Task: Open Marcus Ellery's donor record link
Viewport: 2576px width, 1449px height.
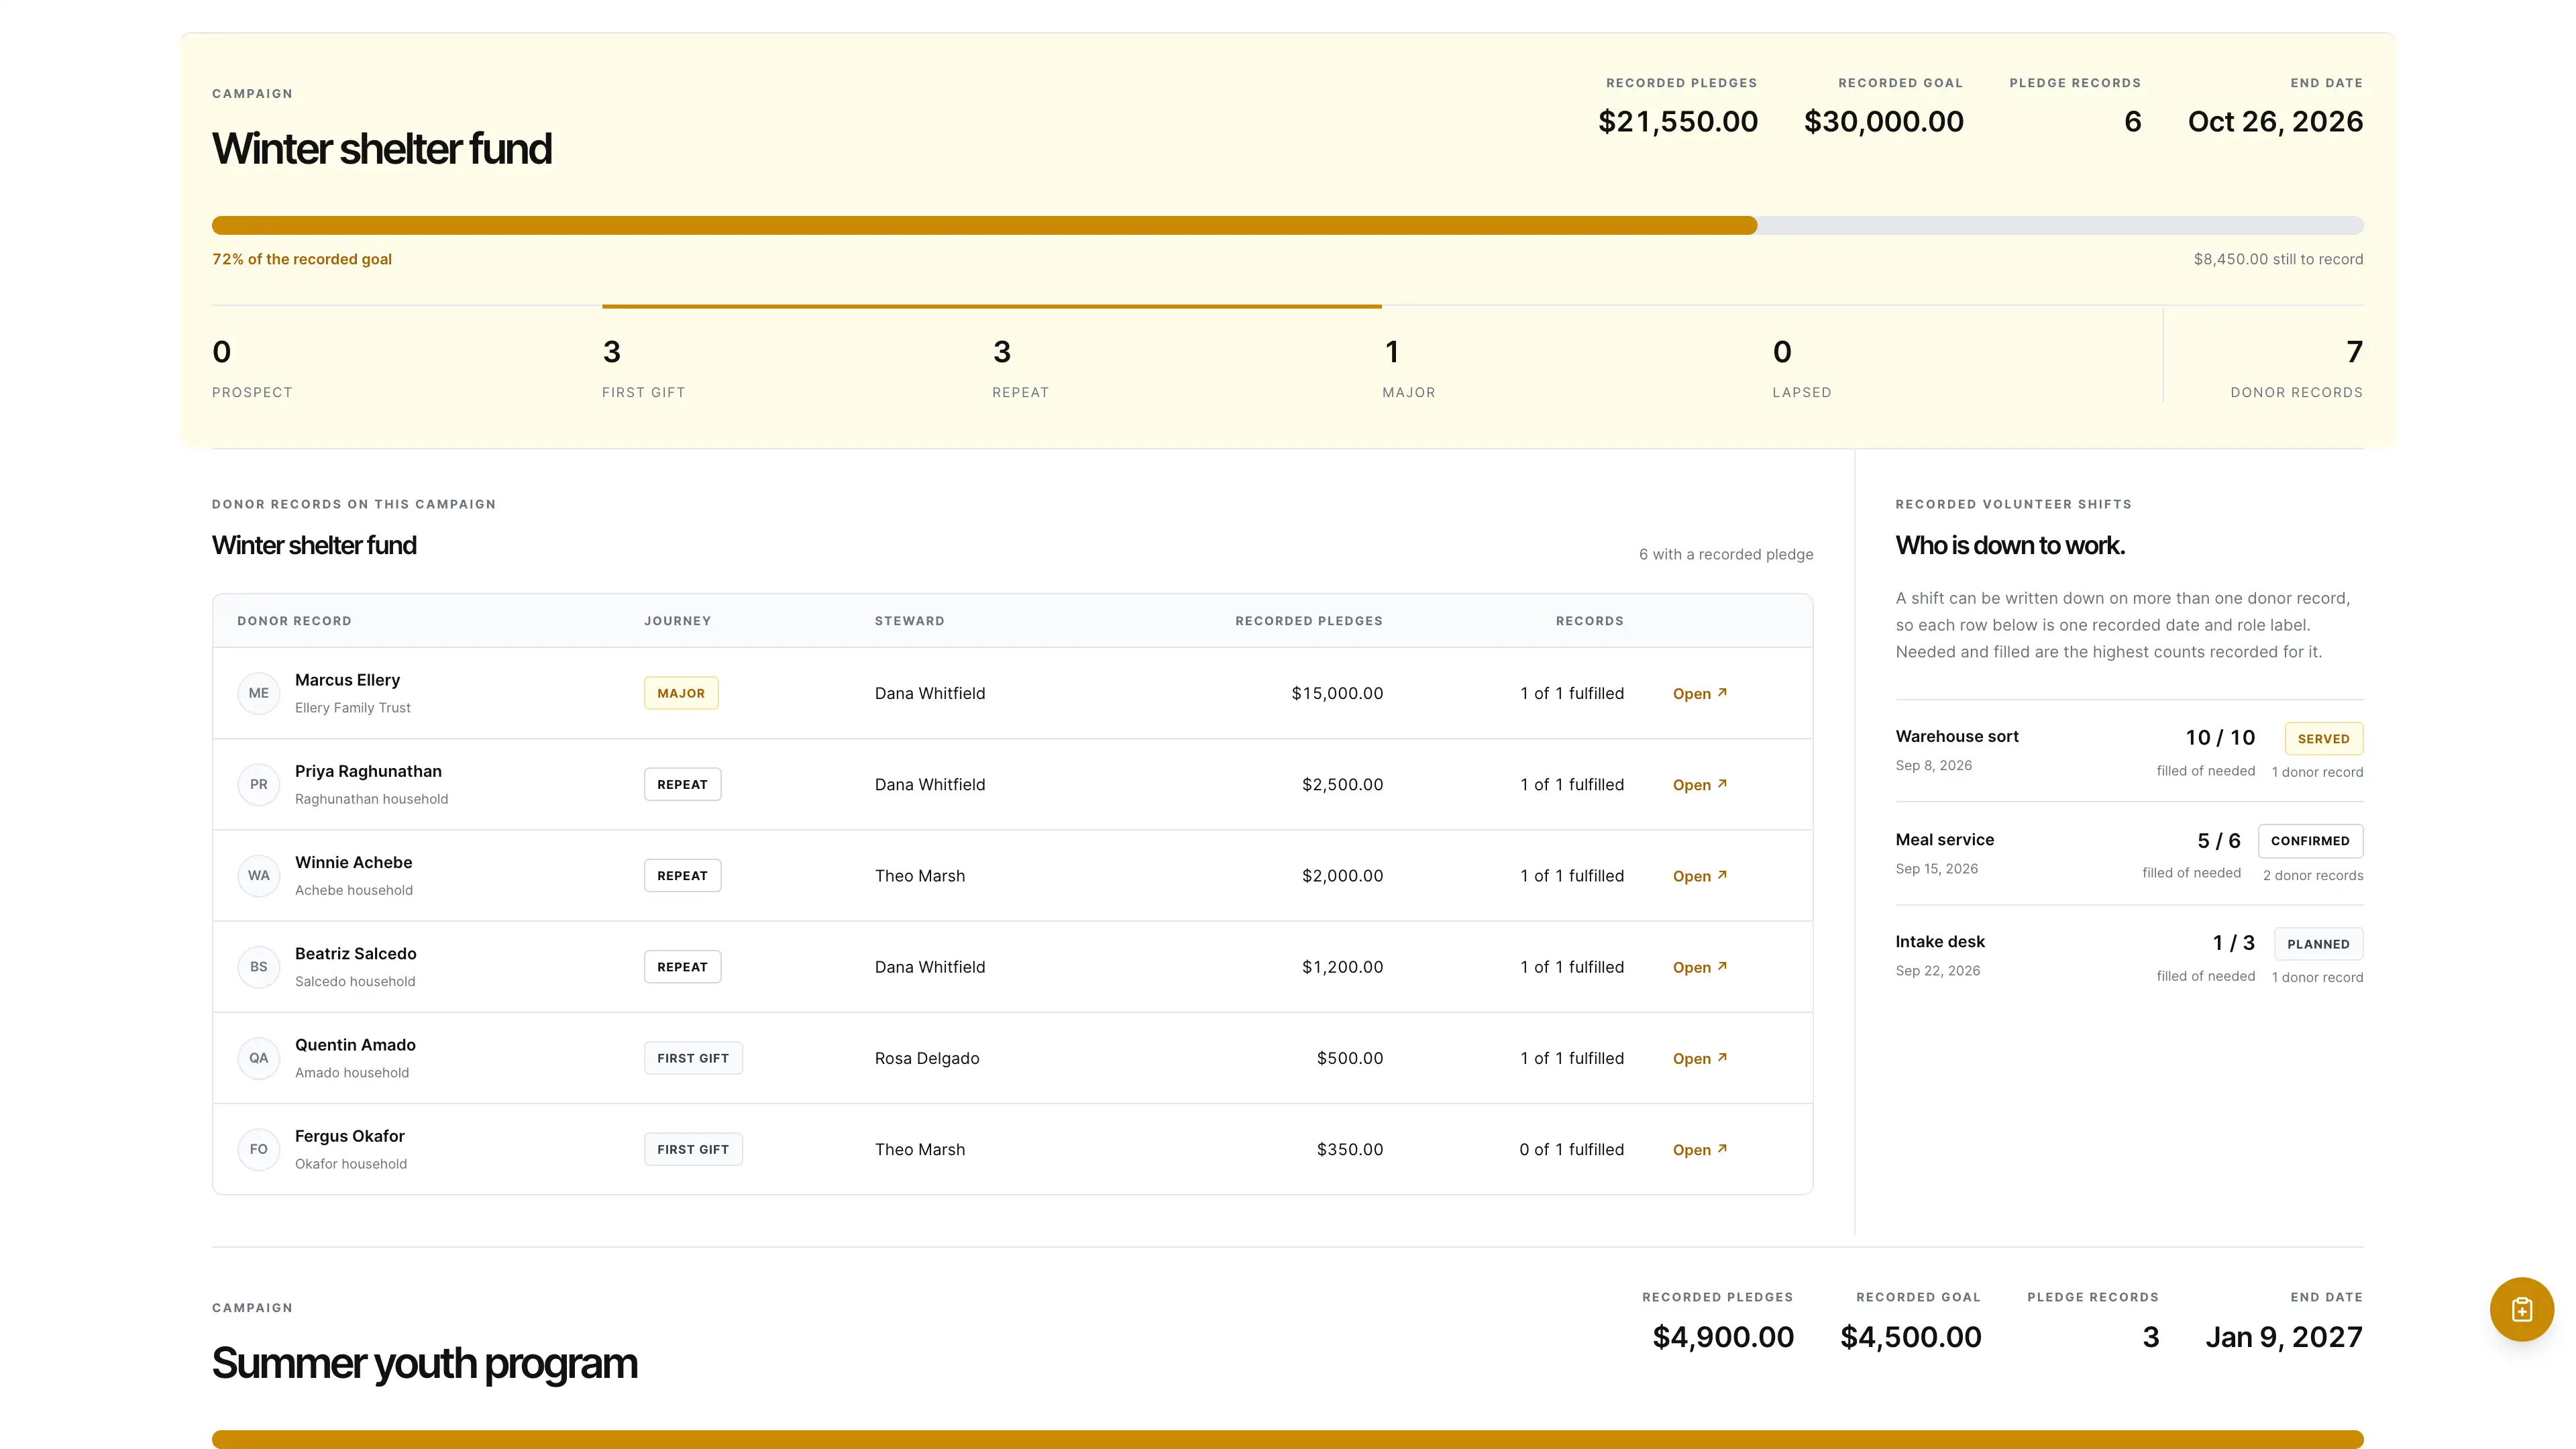Action: tap(1700, 693)
